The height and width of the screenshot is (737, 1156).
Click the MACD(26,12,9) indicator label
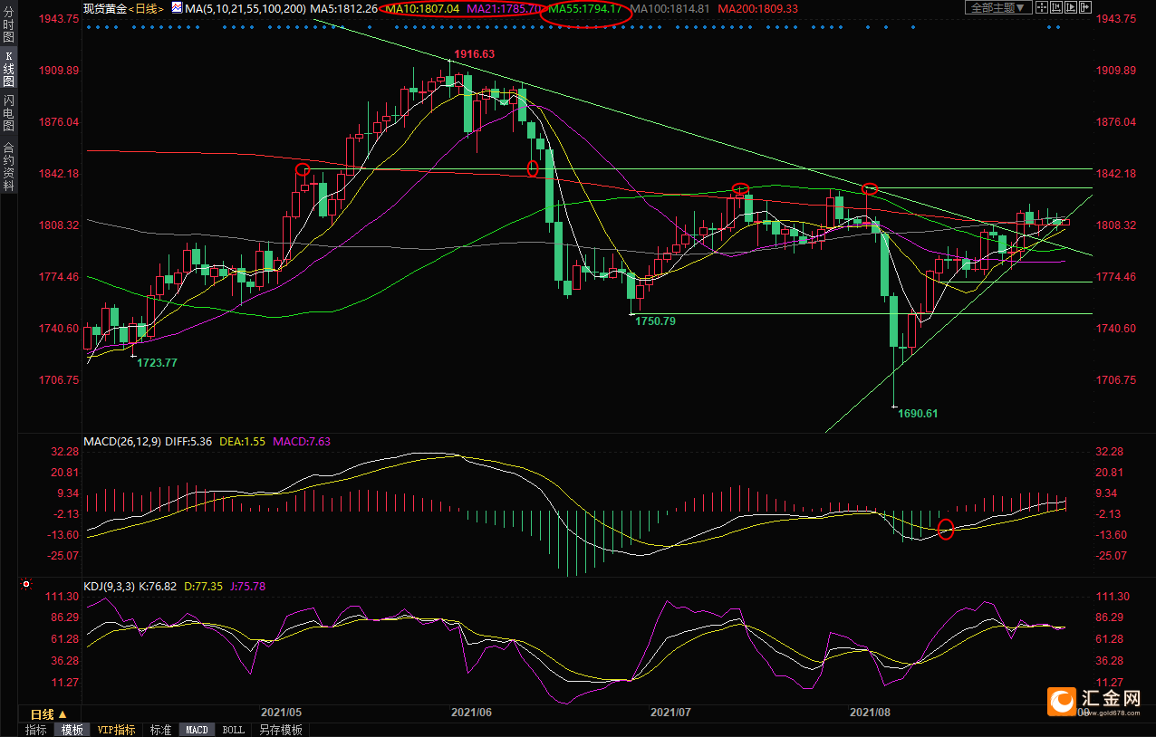coord(122,442)
